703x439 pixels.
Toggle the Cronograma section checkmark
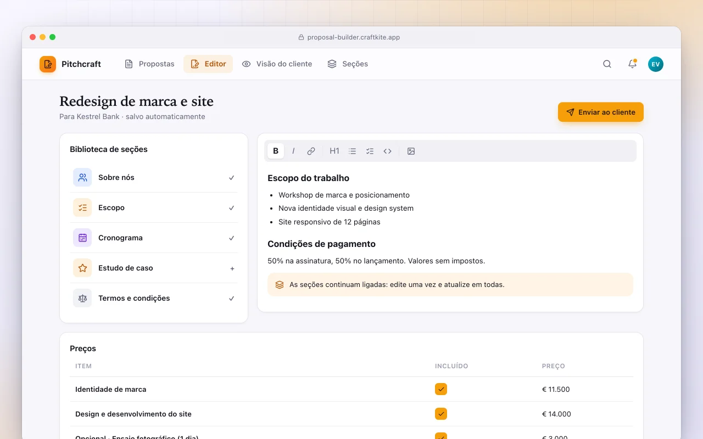232,238
